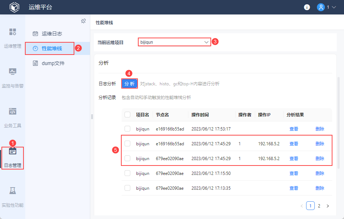Click 删除 for the 17:53:17 record
Viewport: 344px width, 219px height.
coord(320,129)
